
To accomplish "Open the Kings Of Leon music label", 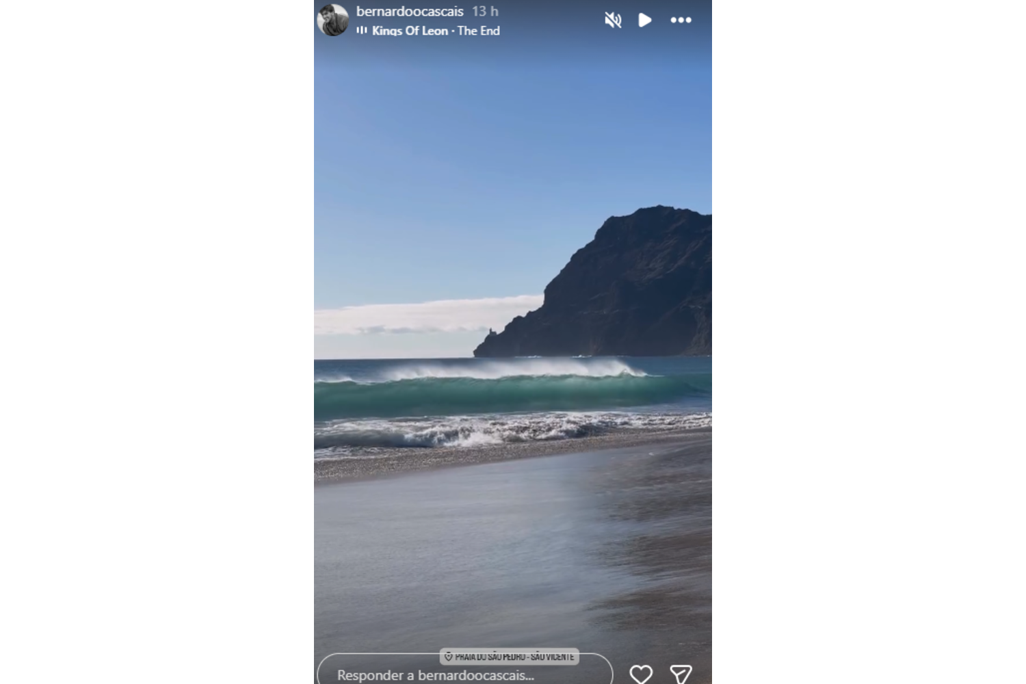I will coord(410,31).
